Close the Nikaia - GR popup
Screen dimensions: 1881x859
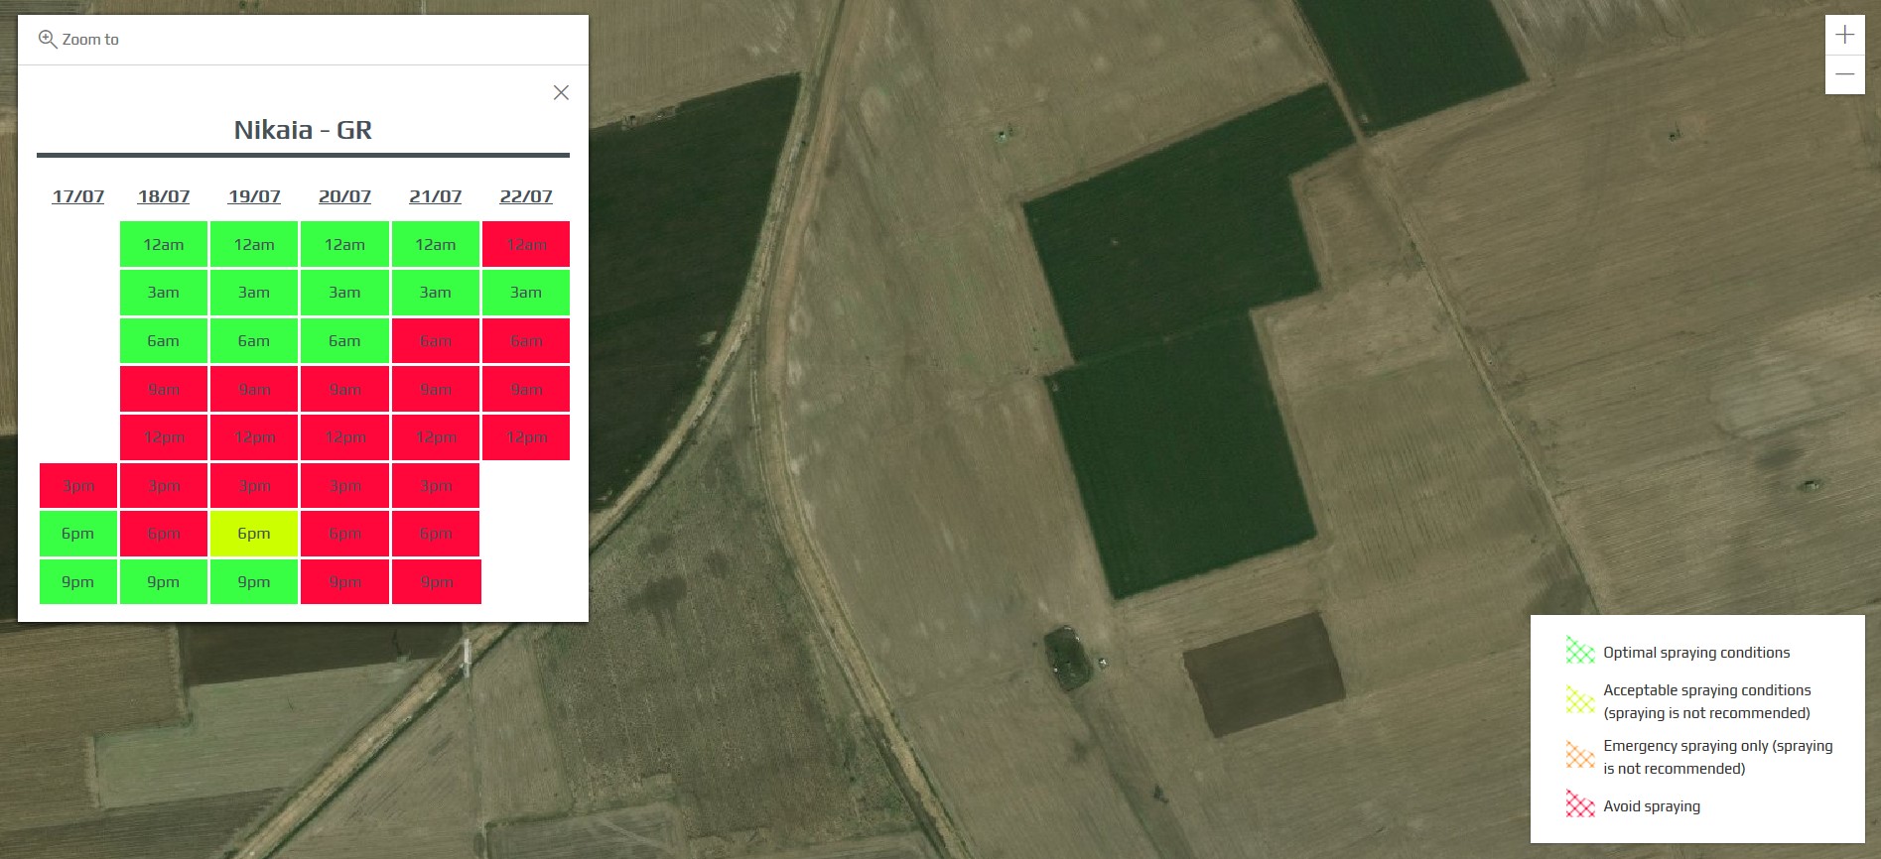[561, 92]
